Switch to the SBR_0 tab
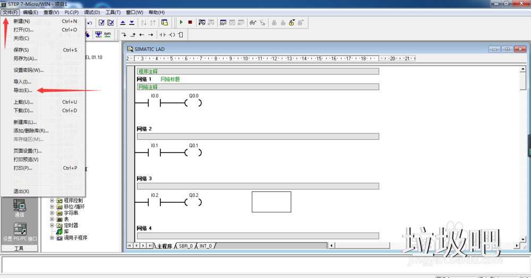This screenshot has height=278, width=531. pos(185,246)
